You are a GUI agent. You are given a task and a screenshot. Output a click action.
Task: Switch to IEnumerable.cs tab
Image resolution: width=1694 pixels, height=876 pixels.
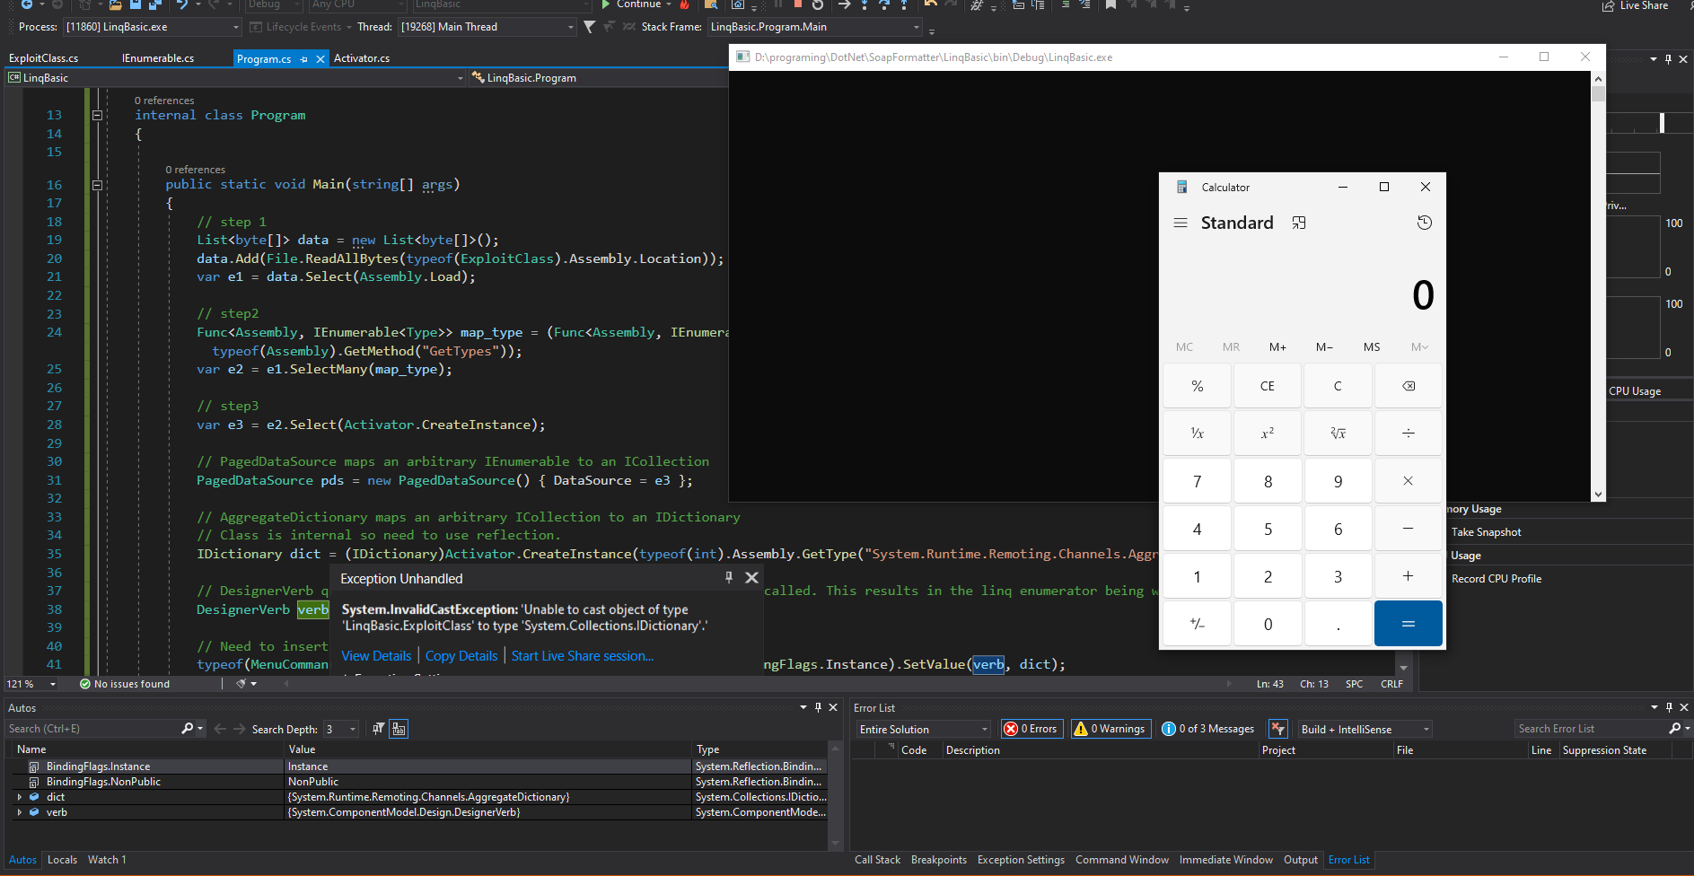click(x=158, y=58)
